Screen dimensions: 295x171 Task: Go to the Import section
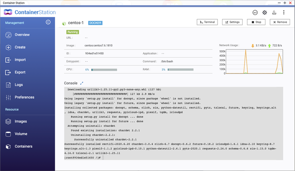[20, 60]
